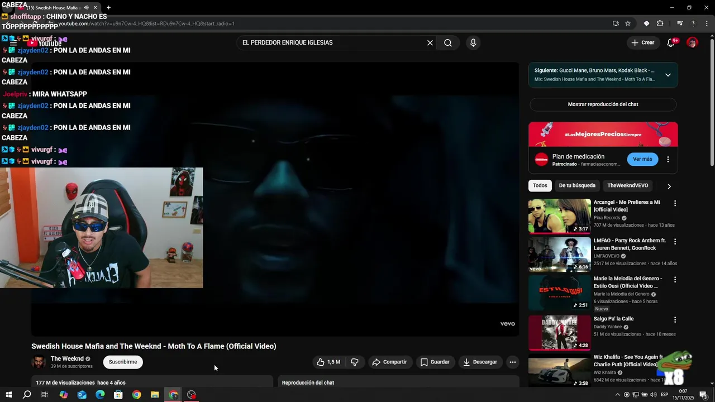Image resolution: width=715 pixels, height=402 pixels.
Task: Open options menu for Salgo Pa' la Calle
Action: pos(675,320)
